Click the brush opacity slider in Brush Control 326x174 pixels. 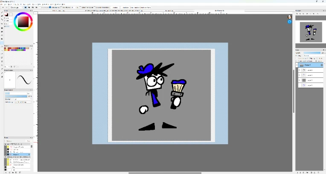tap(16, 97)
